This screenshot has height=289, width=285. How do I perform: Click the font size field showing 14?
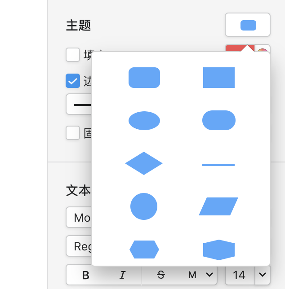pos(239,275)
